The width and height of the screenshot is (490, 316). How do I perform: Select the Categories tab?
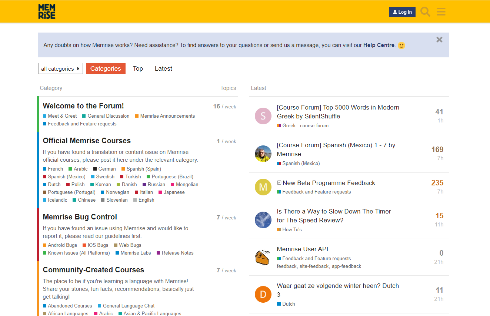point(106,68)
